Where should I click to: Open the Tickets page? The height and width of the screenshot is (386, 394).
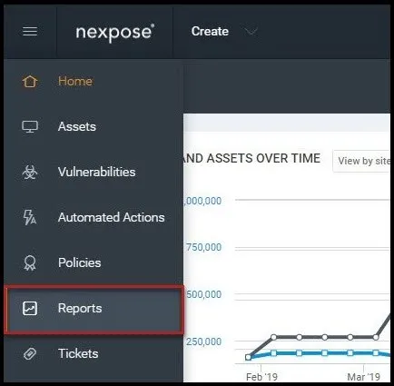[x=78, y=353]
